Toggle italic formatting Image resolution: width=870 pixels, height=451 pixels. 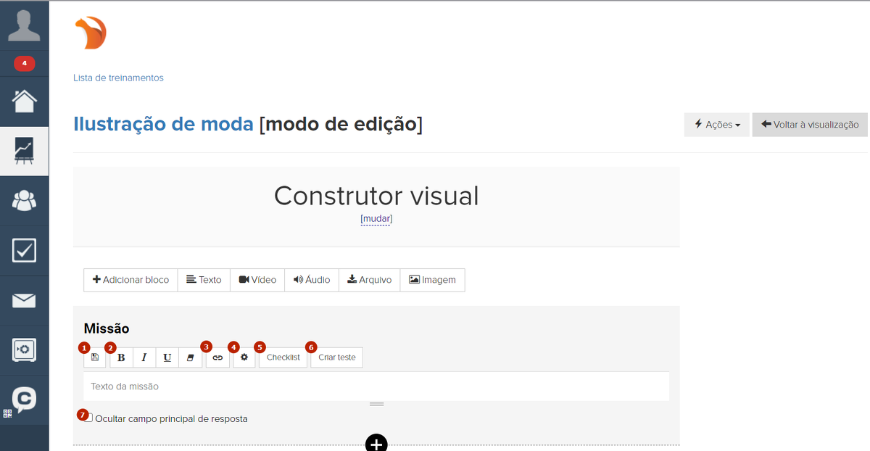144,357
